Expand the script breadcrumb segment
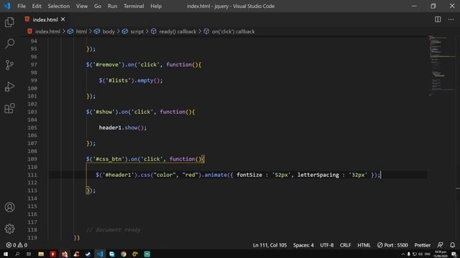The height and width of the screenshot is (258, 460). 137,32
